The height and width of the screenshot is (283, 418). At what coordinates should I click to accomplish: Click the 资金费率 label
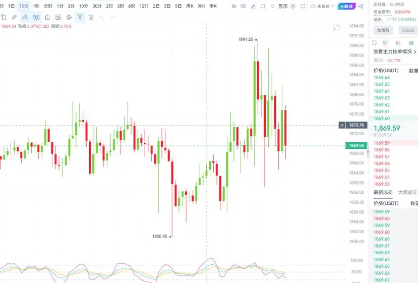[x=383, y=12]
